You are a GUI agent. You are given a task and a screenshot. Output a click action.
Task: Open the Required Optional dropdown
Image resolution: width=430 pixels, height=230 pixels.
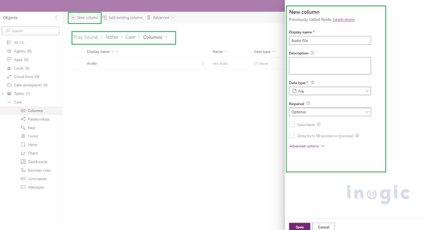pos(330,112)
